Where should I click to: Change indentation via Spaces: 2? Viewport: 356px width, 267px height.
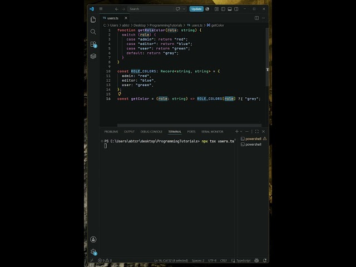tap(198, 260)
